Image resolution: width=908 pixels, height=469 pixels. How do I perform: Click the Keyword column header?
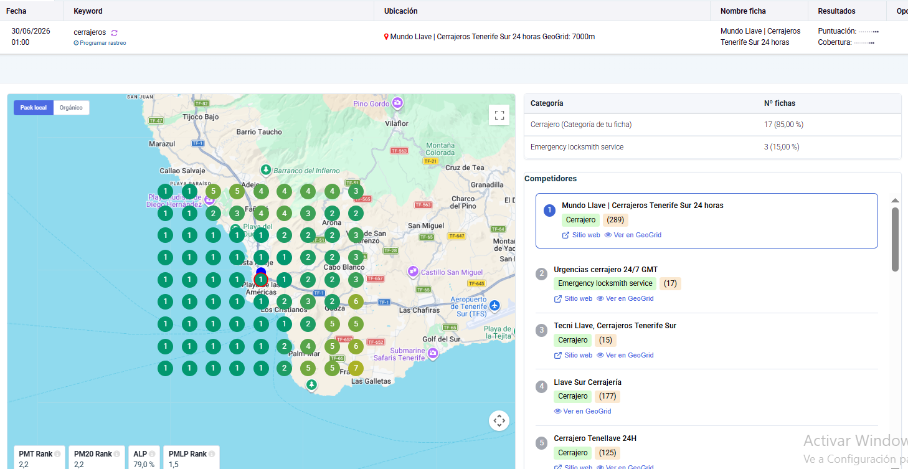pyautogui.click(x=88, y=11)
